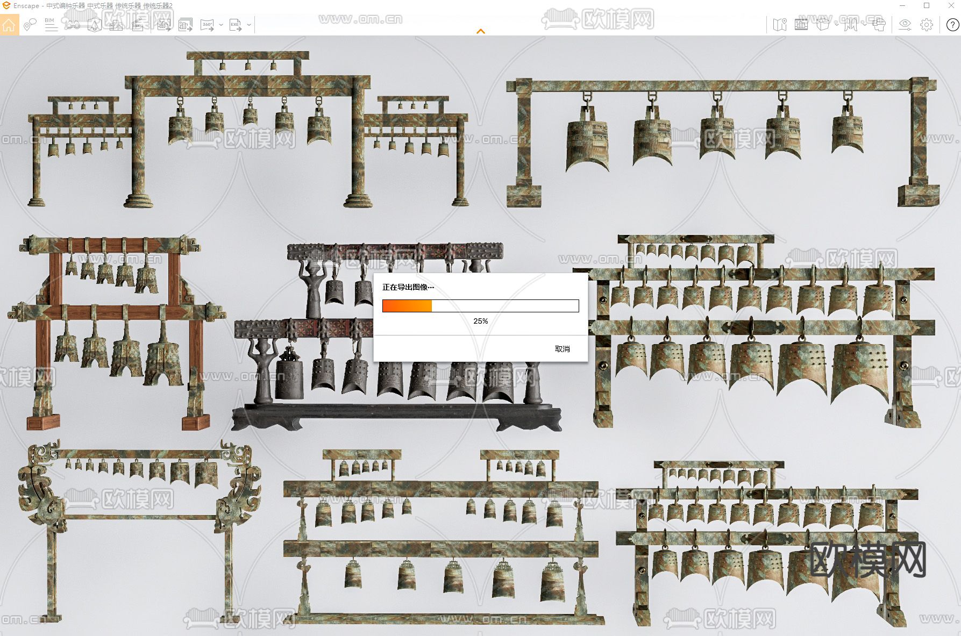
Task: Maximize the Enscape window
Action: (927, 6)
